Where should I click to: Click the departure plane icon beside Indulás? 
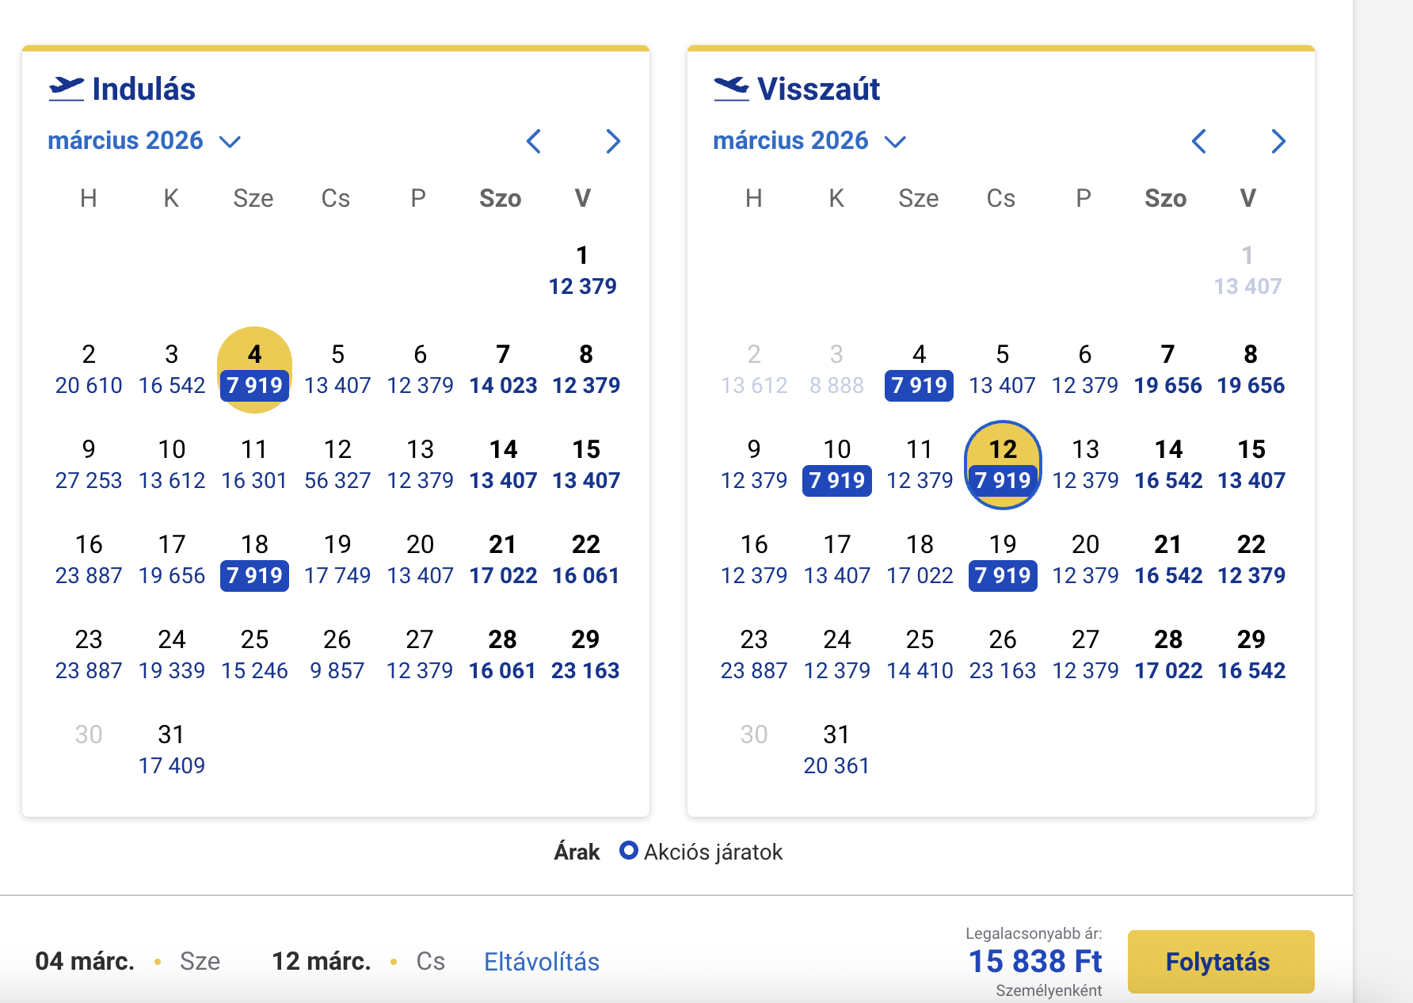66,89
